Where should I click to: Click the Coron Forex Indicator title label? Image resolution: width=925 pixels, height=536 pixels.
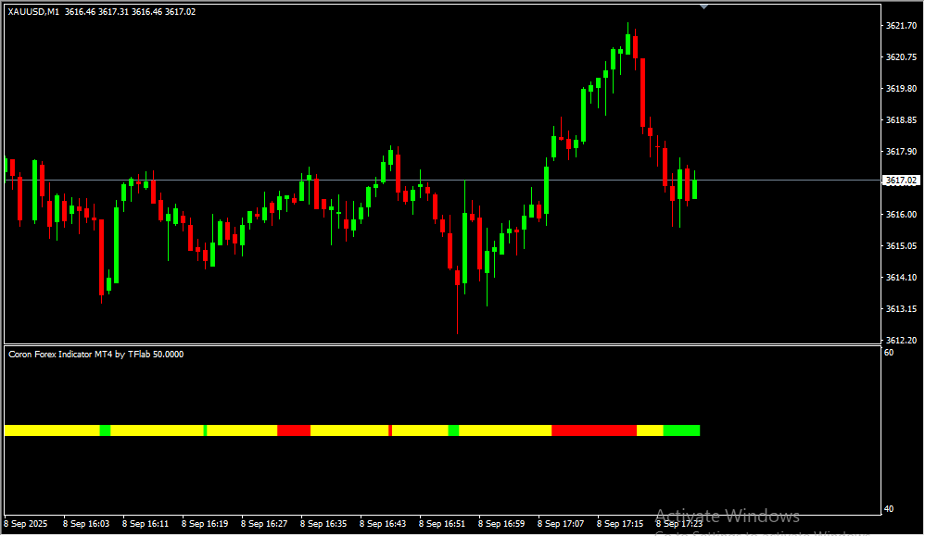[x=95, y=354]
